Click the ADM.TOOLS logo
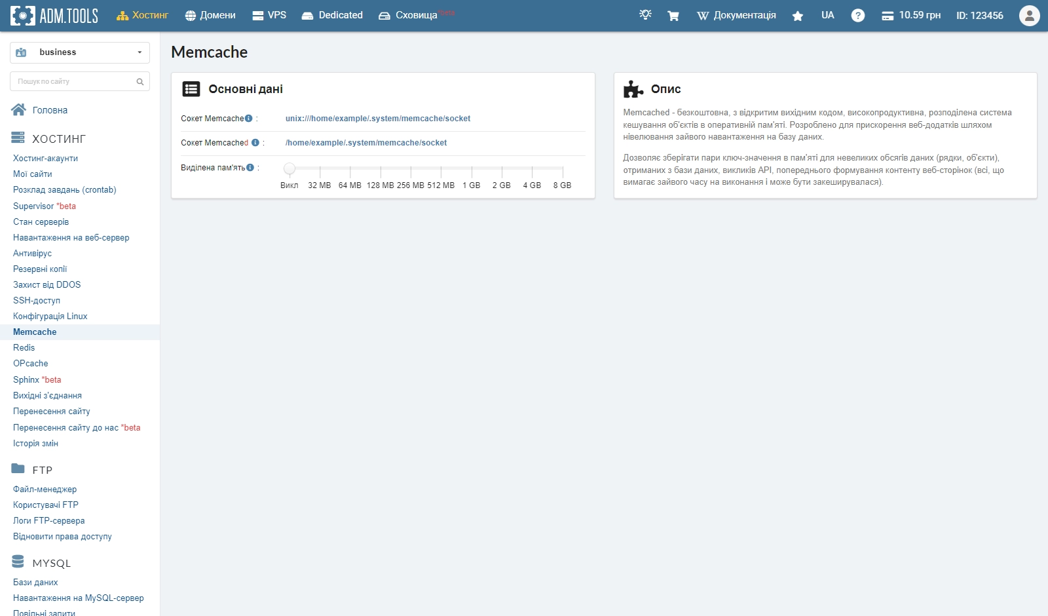 (x=54, y=16)
